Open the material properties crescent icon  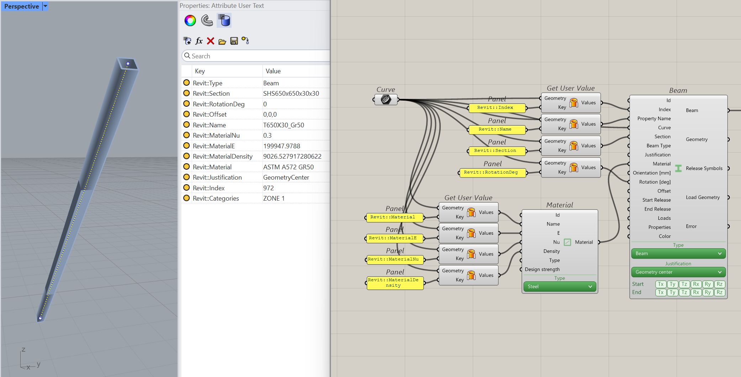click(x=207, y=21)
